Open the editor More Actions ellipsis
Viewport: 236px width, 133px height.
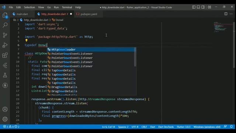pos(231,14)
